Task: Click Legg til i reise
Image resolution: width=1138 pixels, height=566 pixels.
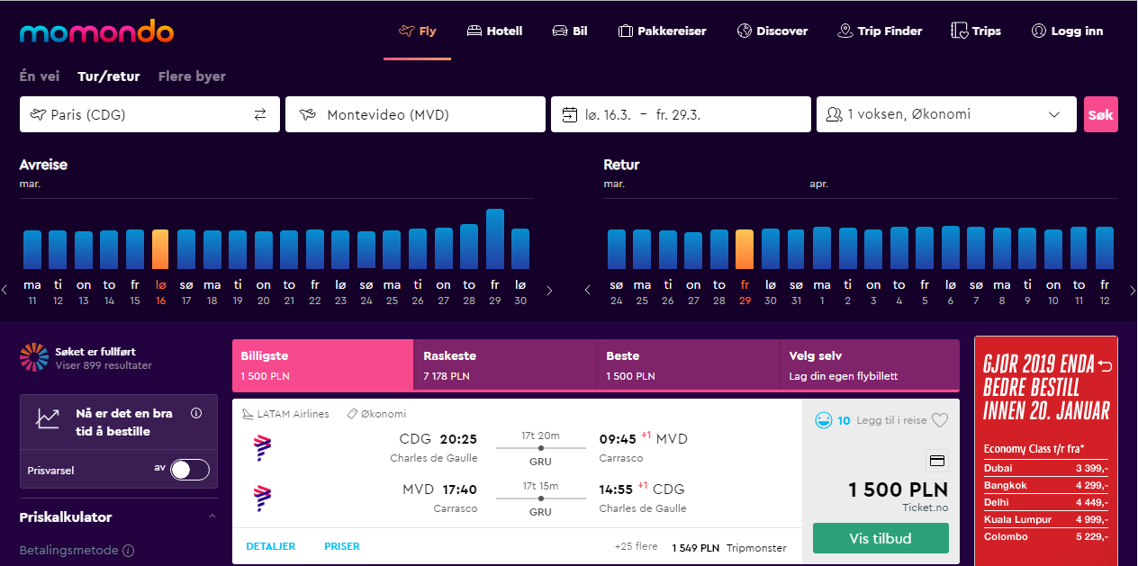Action: (x=892, y=420)
